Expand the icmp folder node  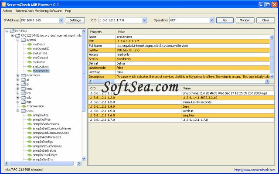click(x=18, y=89)
